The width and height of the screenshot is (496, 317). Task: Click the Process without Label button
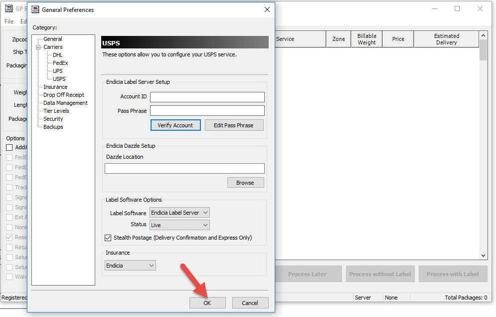click(380, 274)
